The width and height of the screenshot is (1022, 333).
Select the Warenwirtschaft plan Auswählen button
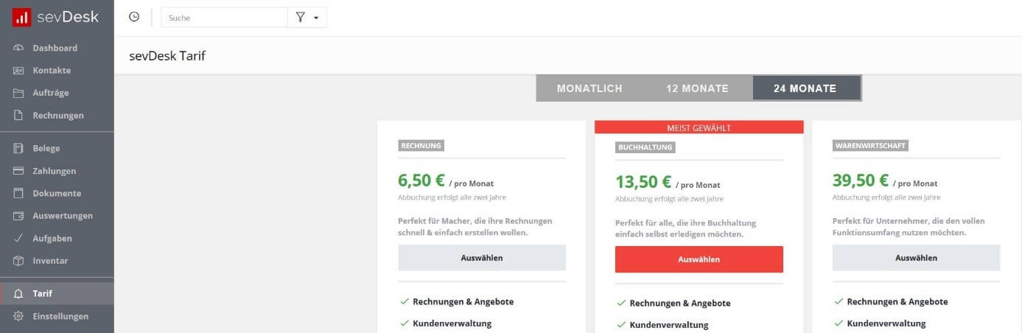(x=916, y=258)
